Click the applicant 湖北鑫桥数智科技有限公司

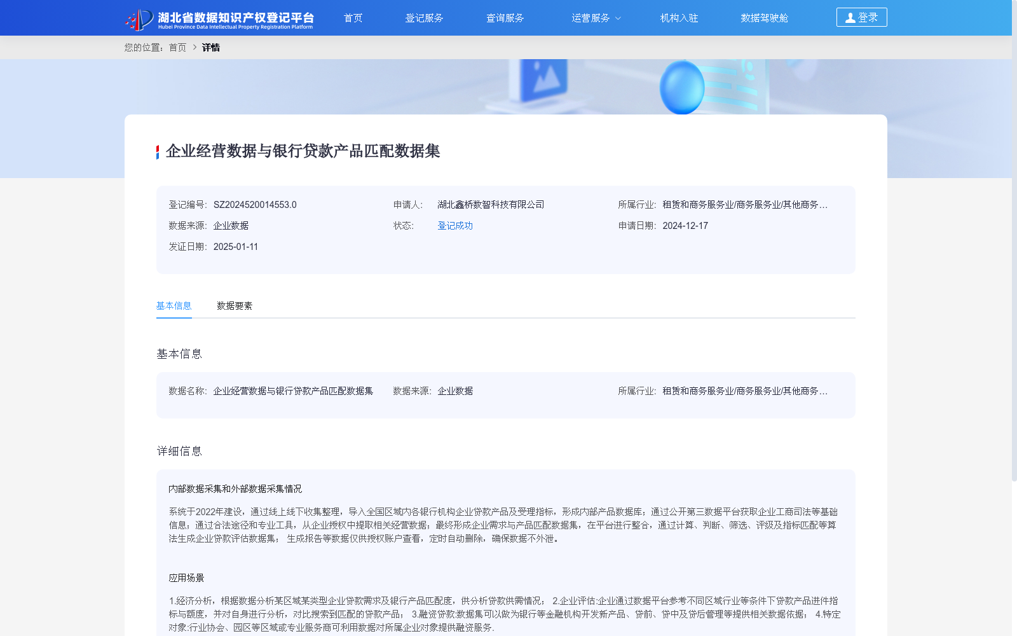coord(491,205)
